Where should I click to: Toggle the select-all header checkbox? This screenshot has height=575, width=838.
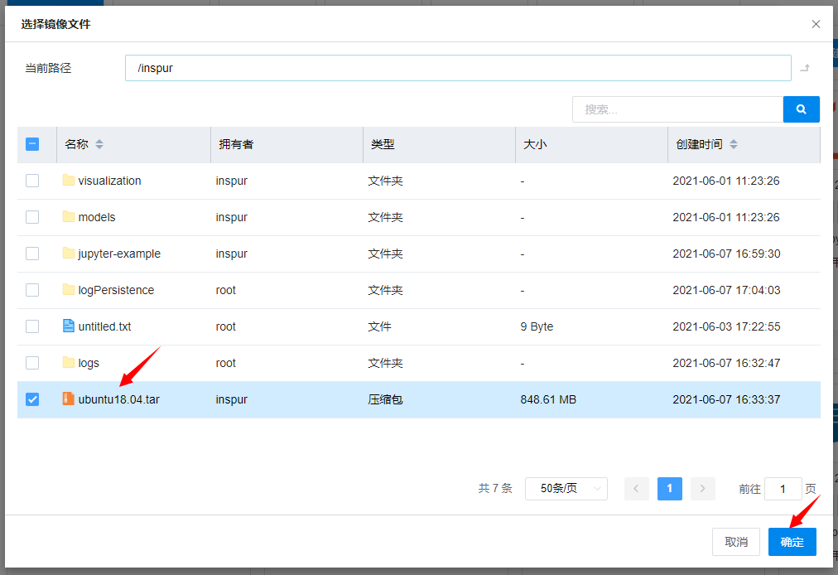[32, 144]
